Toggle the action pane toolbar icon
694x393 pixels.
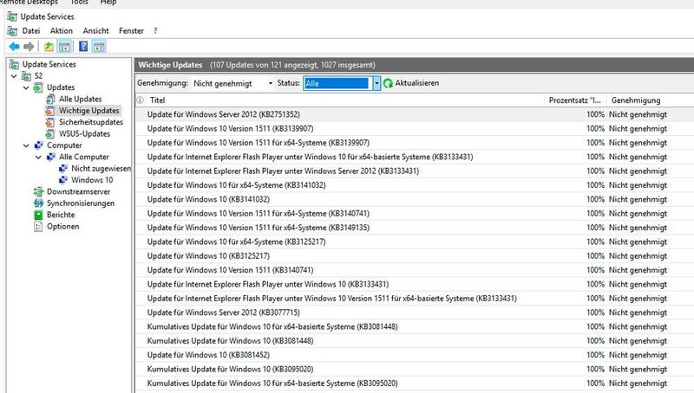99,47
